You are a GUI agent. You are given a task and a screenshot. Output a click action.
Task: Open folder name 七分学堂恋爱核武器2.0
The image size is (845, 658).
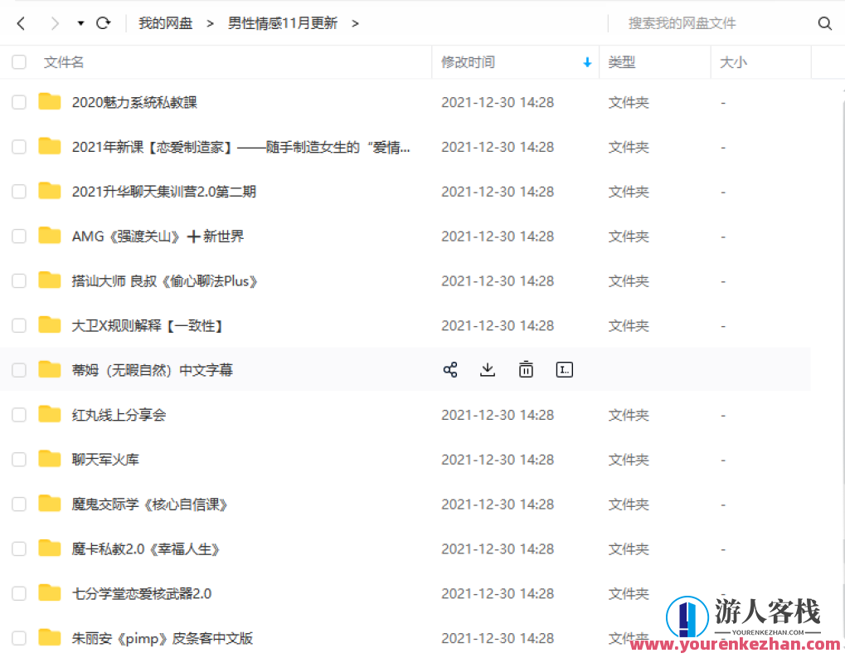[142, 593]
